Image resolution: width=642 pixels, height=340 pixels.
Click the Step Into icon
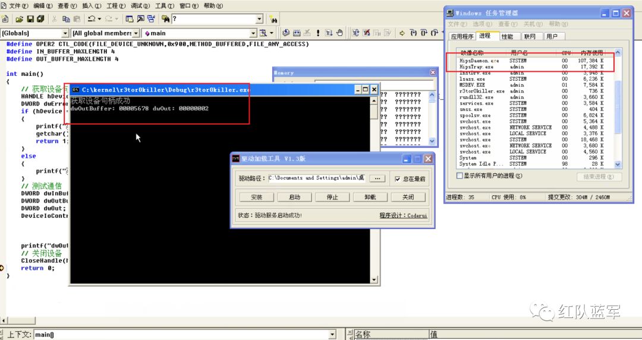tap(413, 33)
